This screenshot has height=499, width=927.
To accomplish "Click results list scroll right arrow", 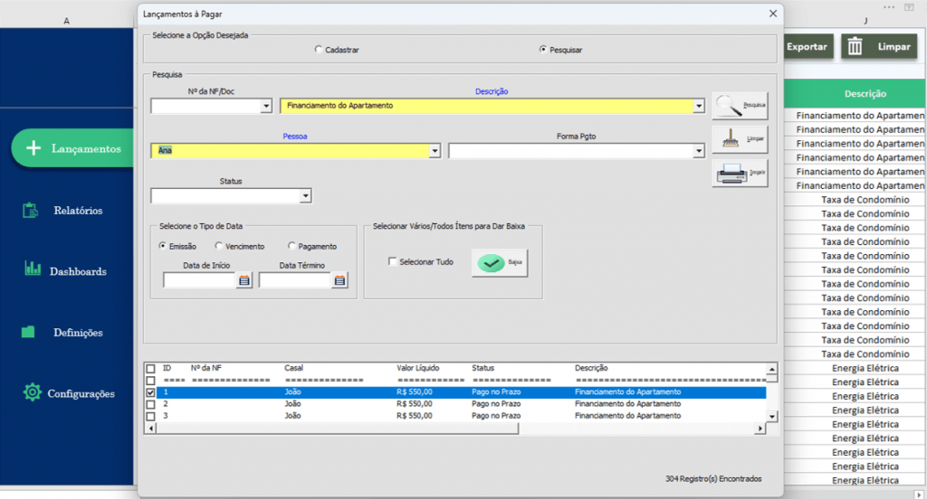I will tap(760, 428).
